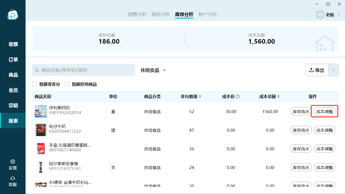Click the cost price help question icon
345x194 pixels.
238,96
